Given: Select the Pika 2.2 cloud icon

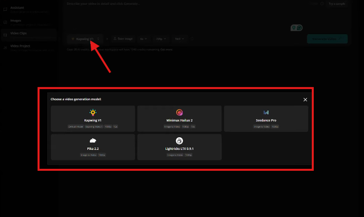Looking at the screenshot, I should click(92, 140).
